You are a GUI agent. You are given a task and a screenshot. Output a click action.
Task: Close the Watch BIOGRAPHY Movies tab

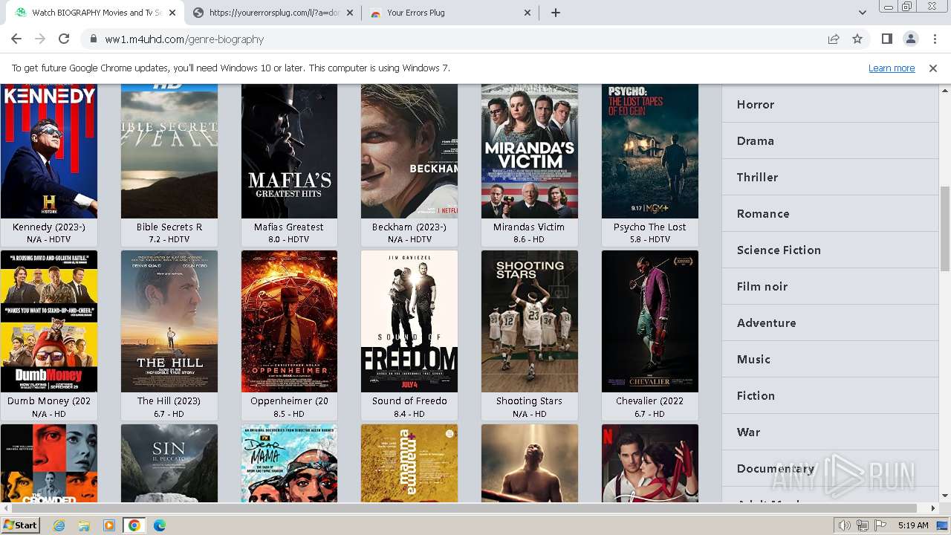pyautogui.click(x=172, y=13)
